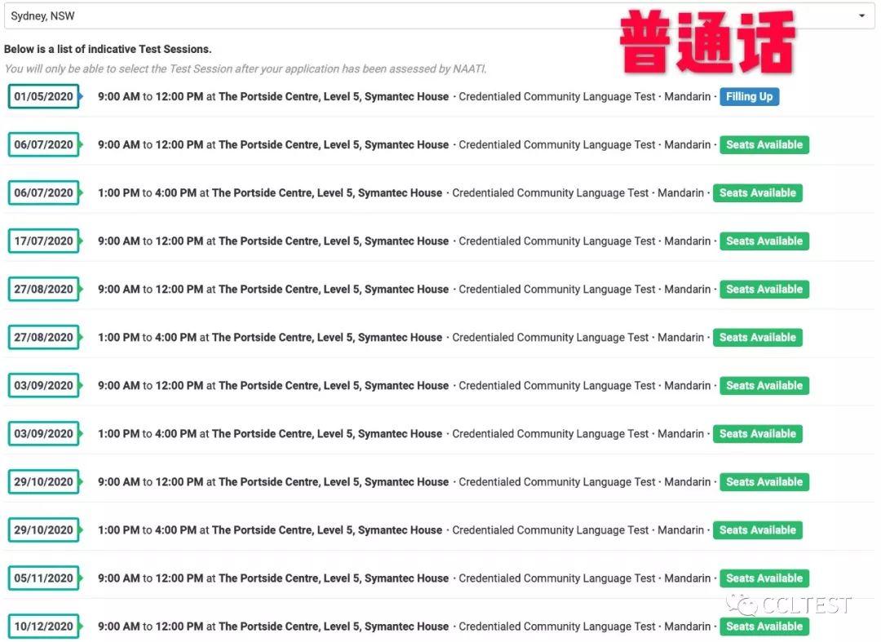
Task: Click the 01/05/2020 session's 9:00 AM to 12:00 PM text
Action: [151, 96]
